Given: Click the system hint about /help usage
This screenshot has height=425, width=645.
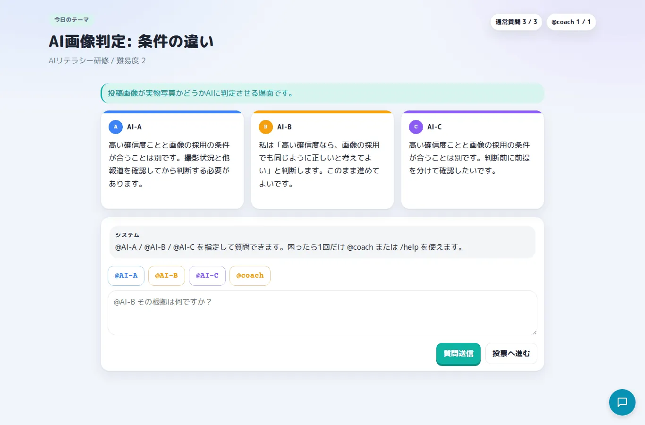Looking at the screenshot, I should 289,247.
